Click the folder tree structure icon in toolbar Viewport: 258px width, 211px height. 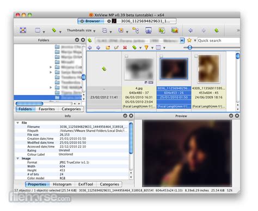pos(136,30)
